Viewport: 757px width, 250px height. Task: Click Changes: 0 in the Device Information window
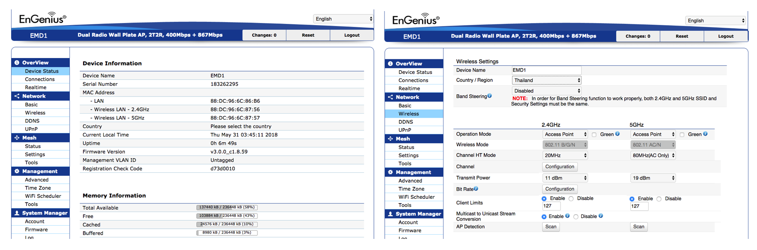(264, 35)
